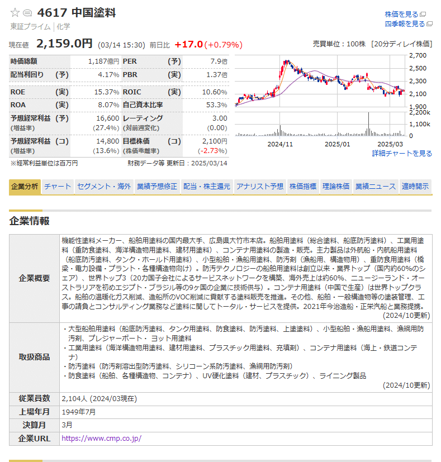Image resolution: width=441 pixels, height=462 pixels.
Task: Select the 企業分析 tab
Action: pyautogui.click(x=25, y=187)
